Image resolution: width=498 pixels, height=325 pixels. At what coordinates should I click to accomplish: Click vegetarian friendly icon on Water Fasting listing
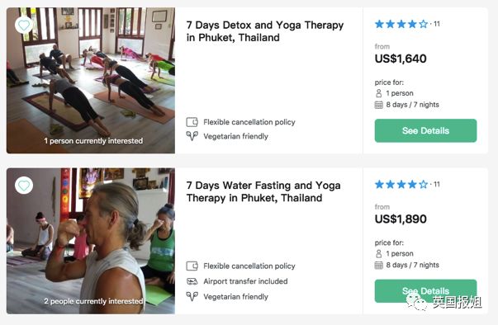pyautogui.click(x=192, y=297)
